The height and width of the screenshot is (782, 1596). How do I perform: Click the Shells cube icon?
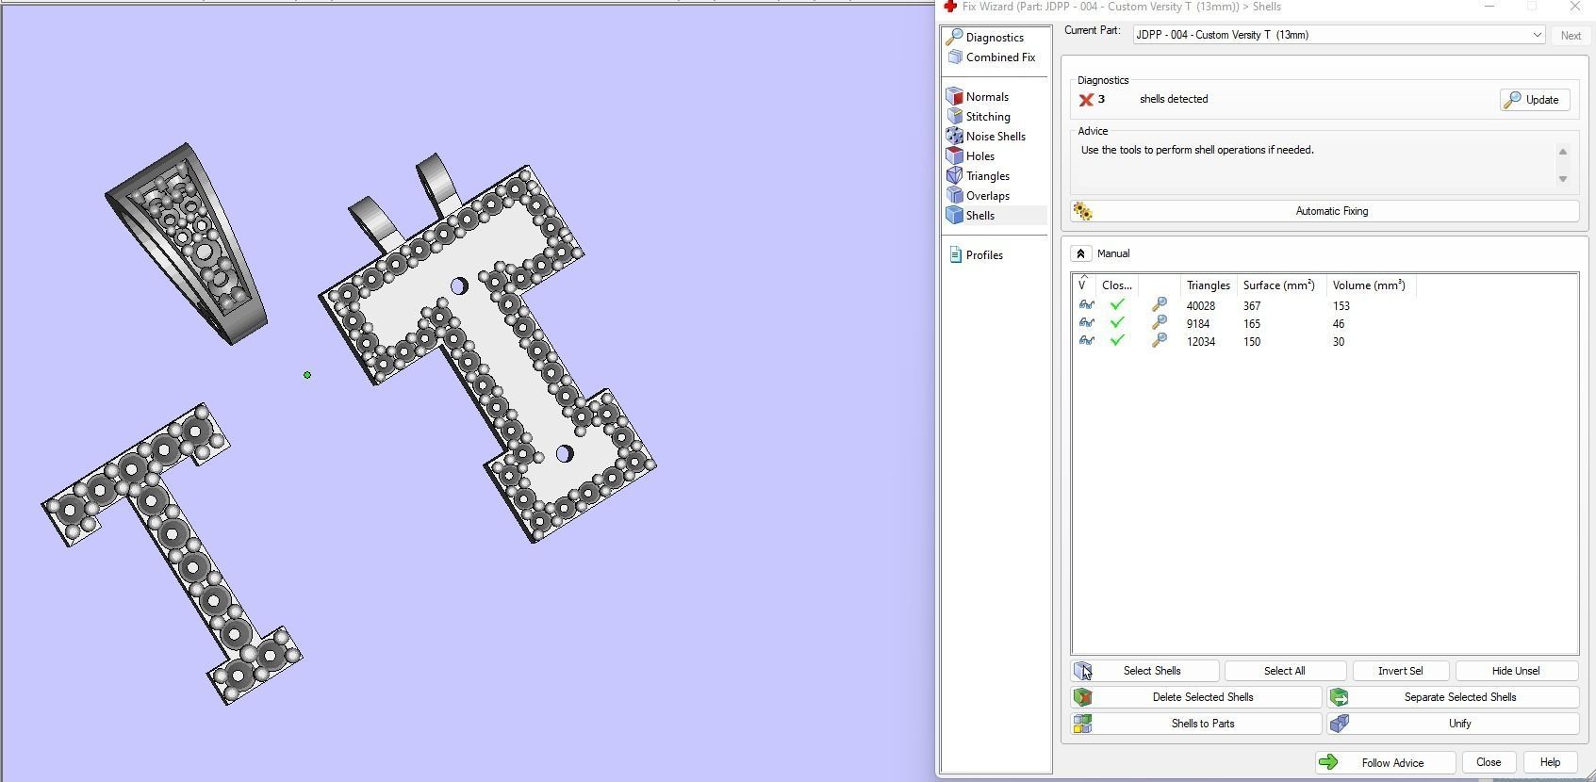click(x=954, y=215)
